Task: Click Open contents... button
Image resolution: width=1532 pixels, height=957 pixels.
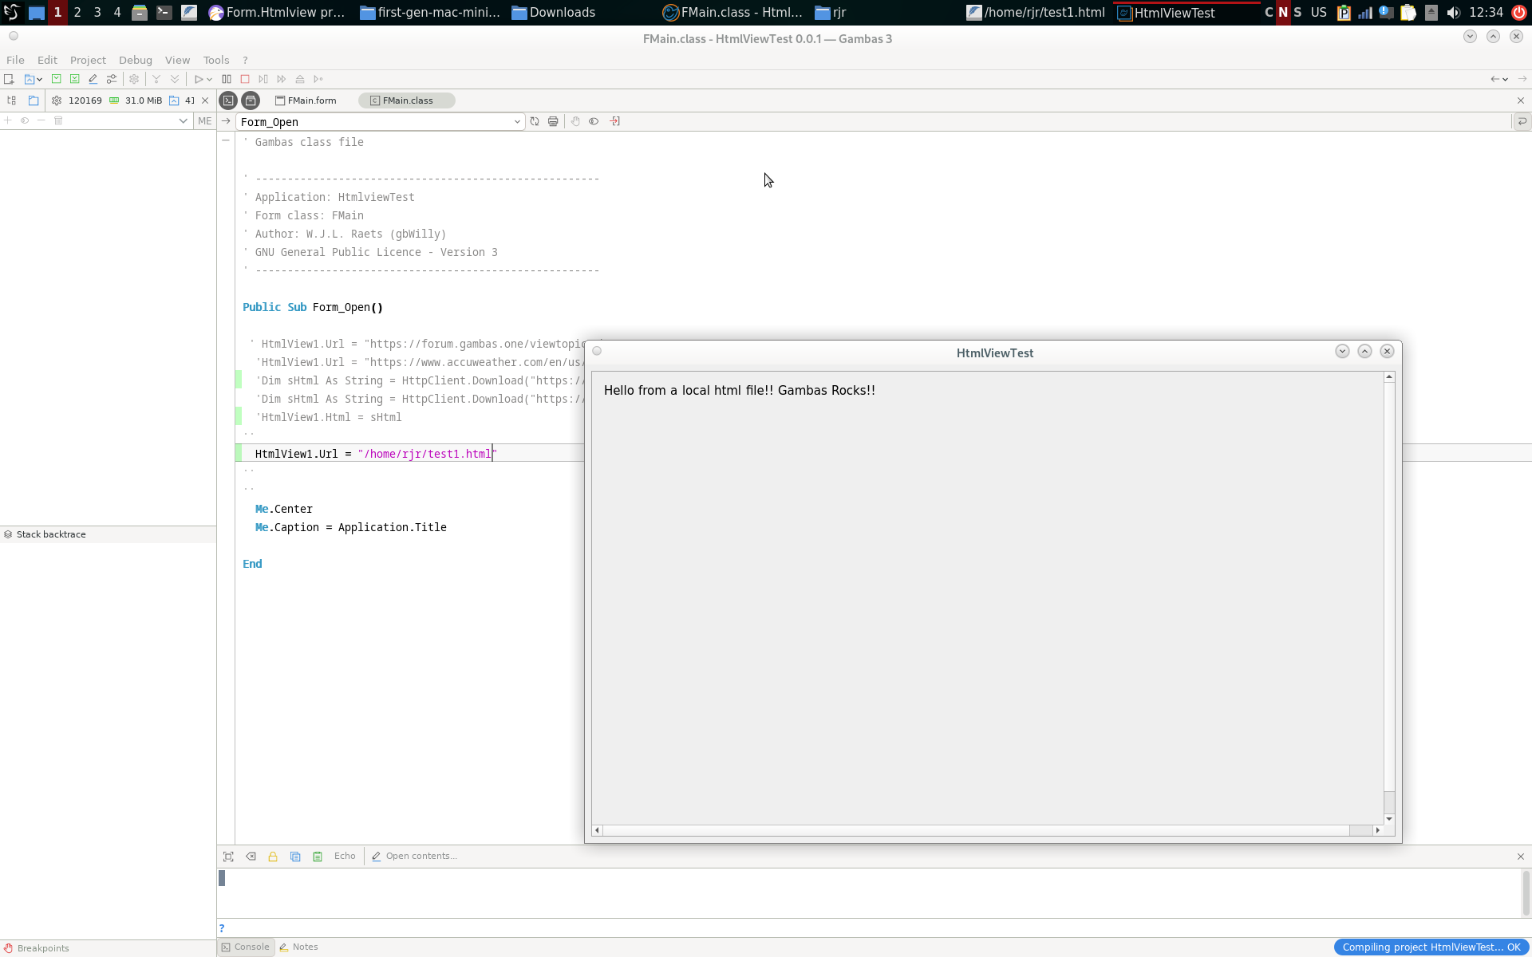Action: click(x=414, y=857)
